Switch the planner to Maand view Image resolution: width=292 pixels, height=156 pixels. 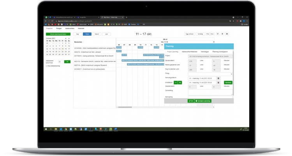(97, 34)
